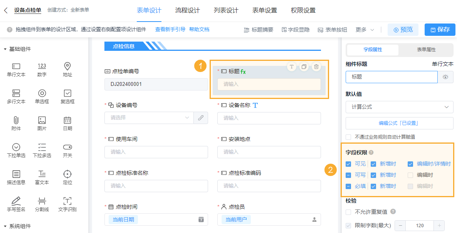
Task: Switch to the 流程设计 tab
Action: (x=188, y=11)
